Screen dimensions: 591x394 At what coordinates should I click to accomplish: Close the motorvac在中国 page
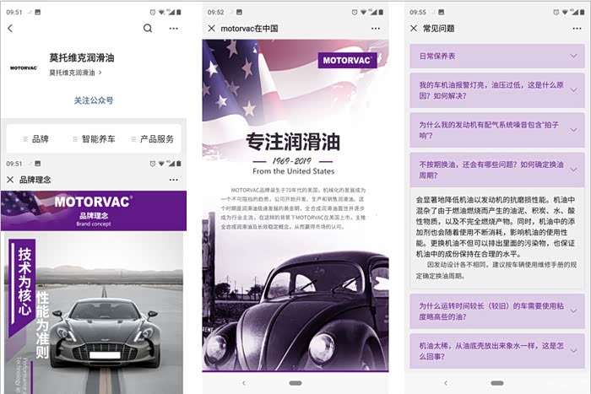point(211,28)
